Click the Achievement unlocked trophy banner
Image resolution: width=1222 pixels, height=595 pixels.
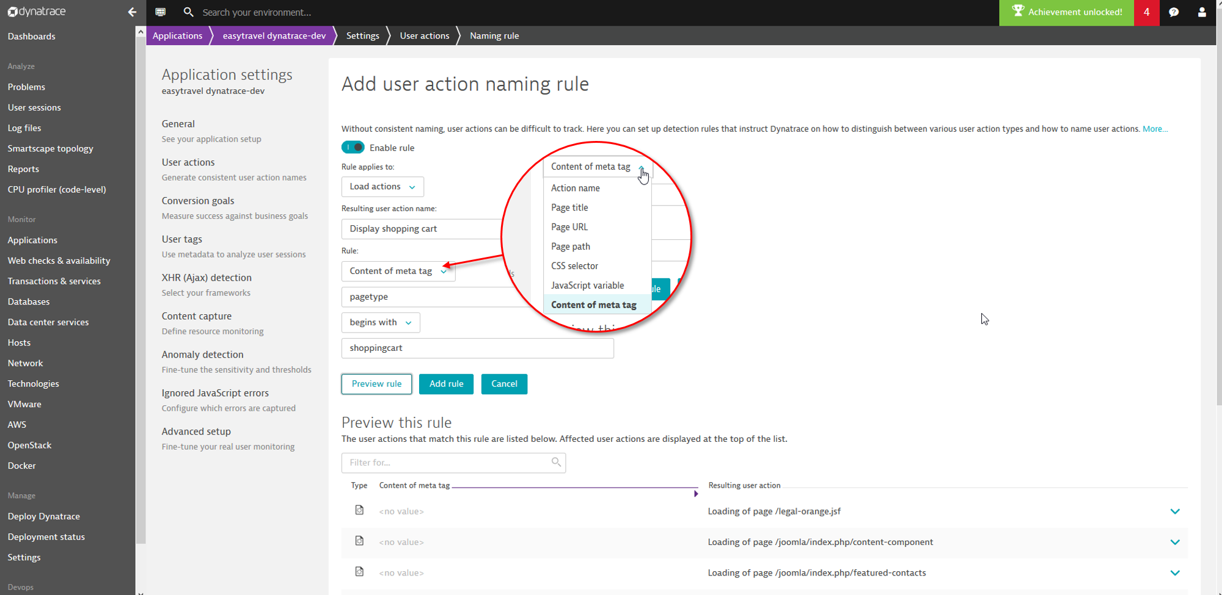(x=1066, y=12)
